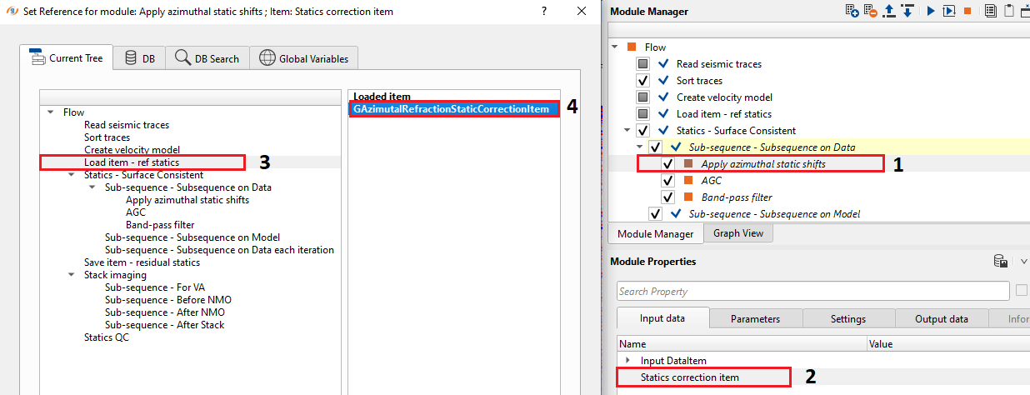Screen dimensions: 1030x395
Task: Stop execution using the orange stop square
Action: 967,11
